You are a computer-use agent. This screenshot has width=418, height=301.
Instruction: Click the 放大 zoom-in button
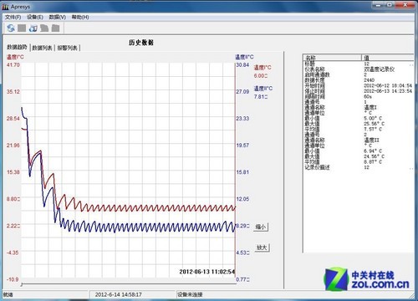tap(262, 247)
